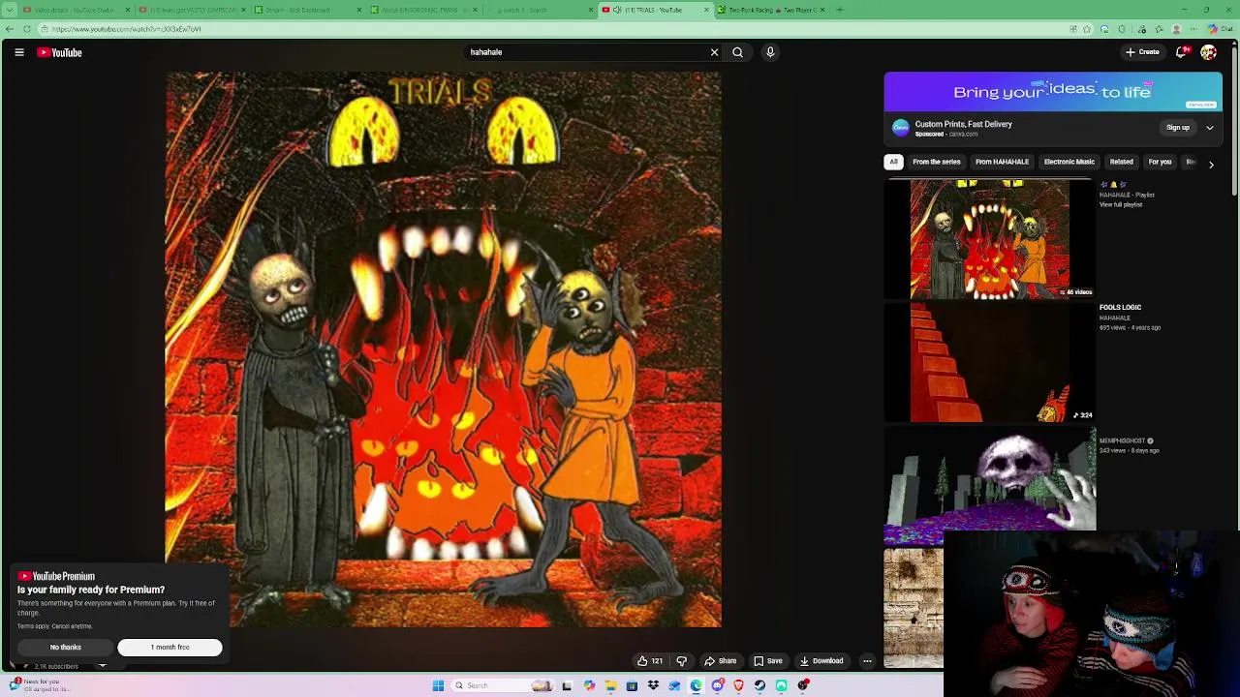Image resolution: width=1240 pixels, height=697 pixels.
Task: Clear the search box with the X
Action: click(715, 52)
